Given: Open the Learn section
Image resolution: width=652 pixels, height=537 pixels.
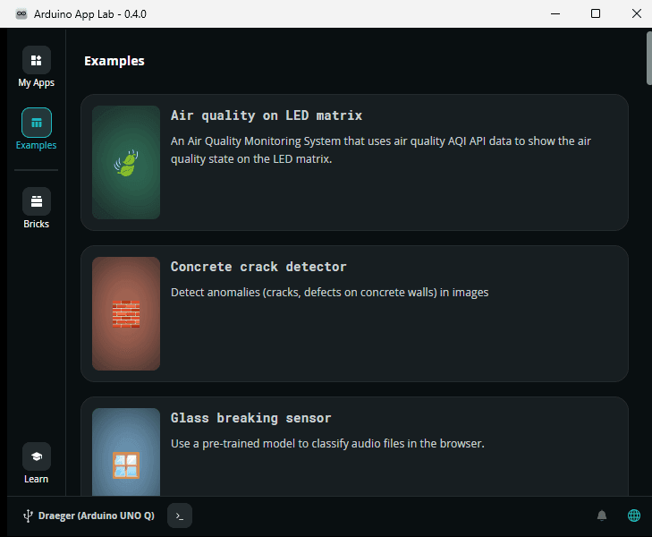Looking at the screenshot, I should pyautogui.click(x=37, y=456).
